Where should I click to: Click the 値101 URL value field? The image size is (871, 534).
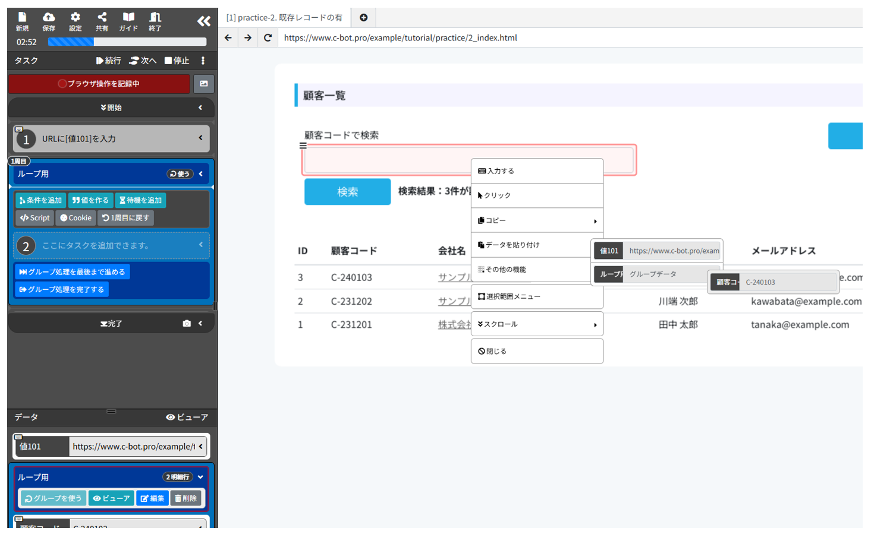pyautogui.click(x=133, y=446)
